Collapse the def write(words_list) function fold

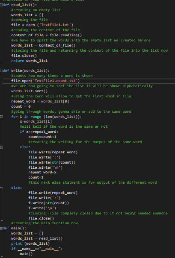coord(1,71)
